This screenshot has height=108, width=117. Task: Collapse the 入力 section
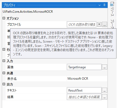tap(4, 61)
